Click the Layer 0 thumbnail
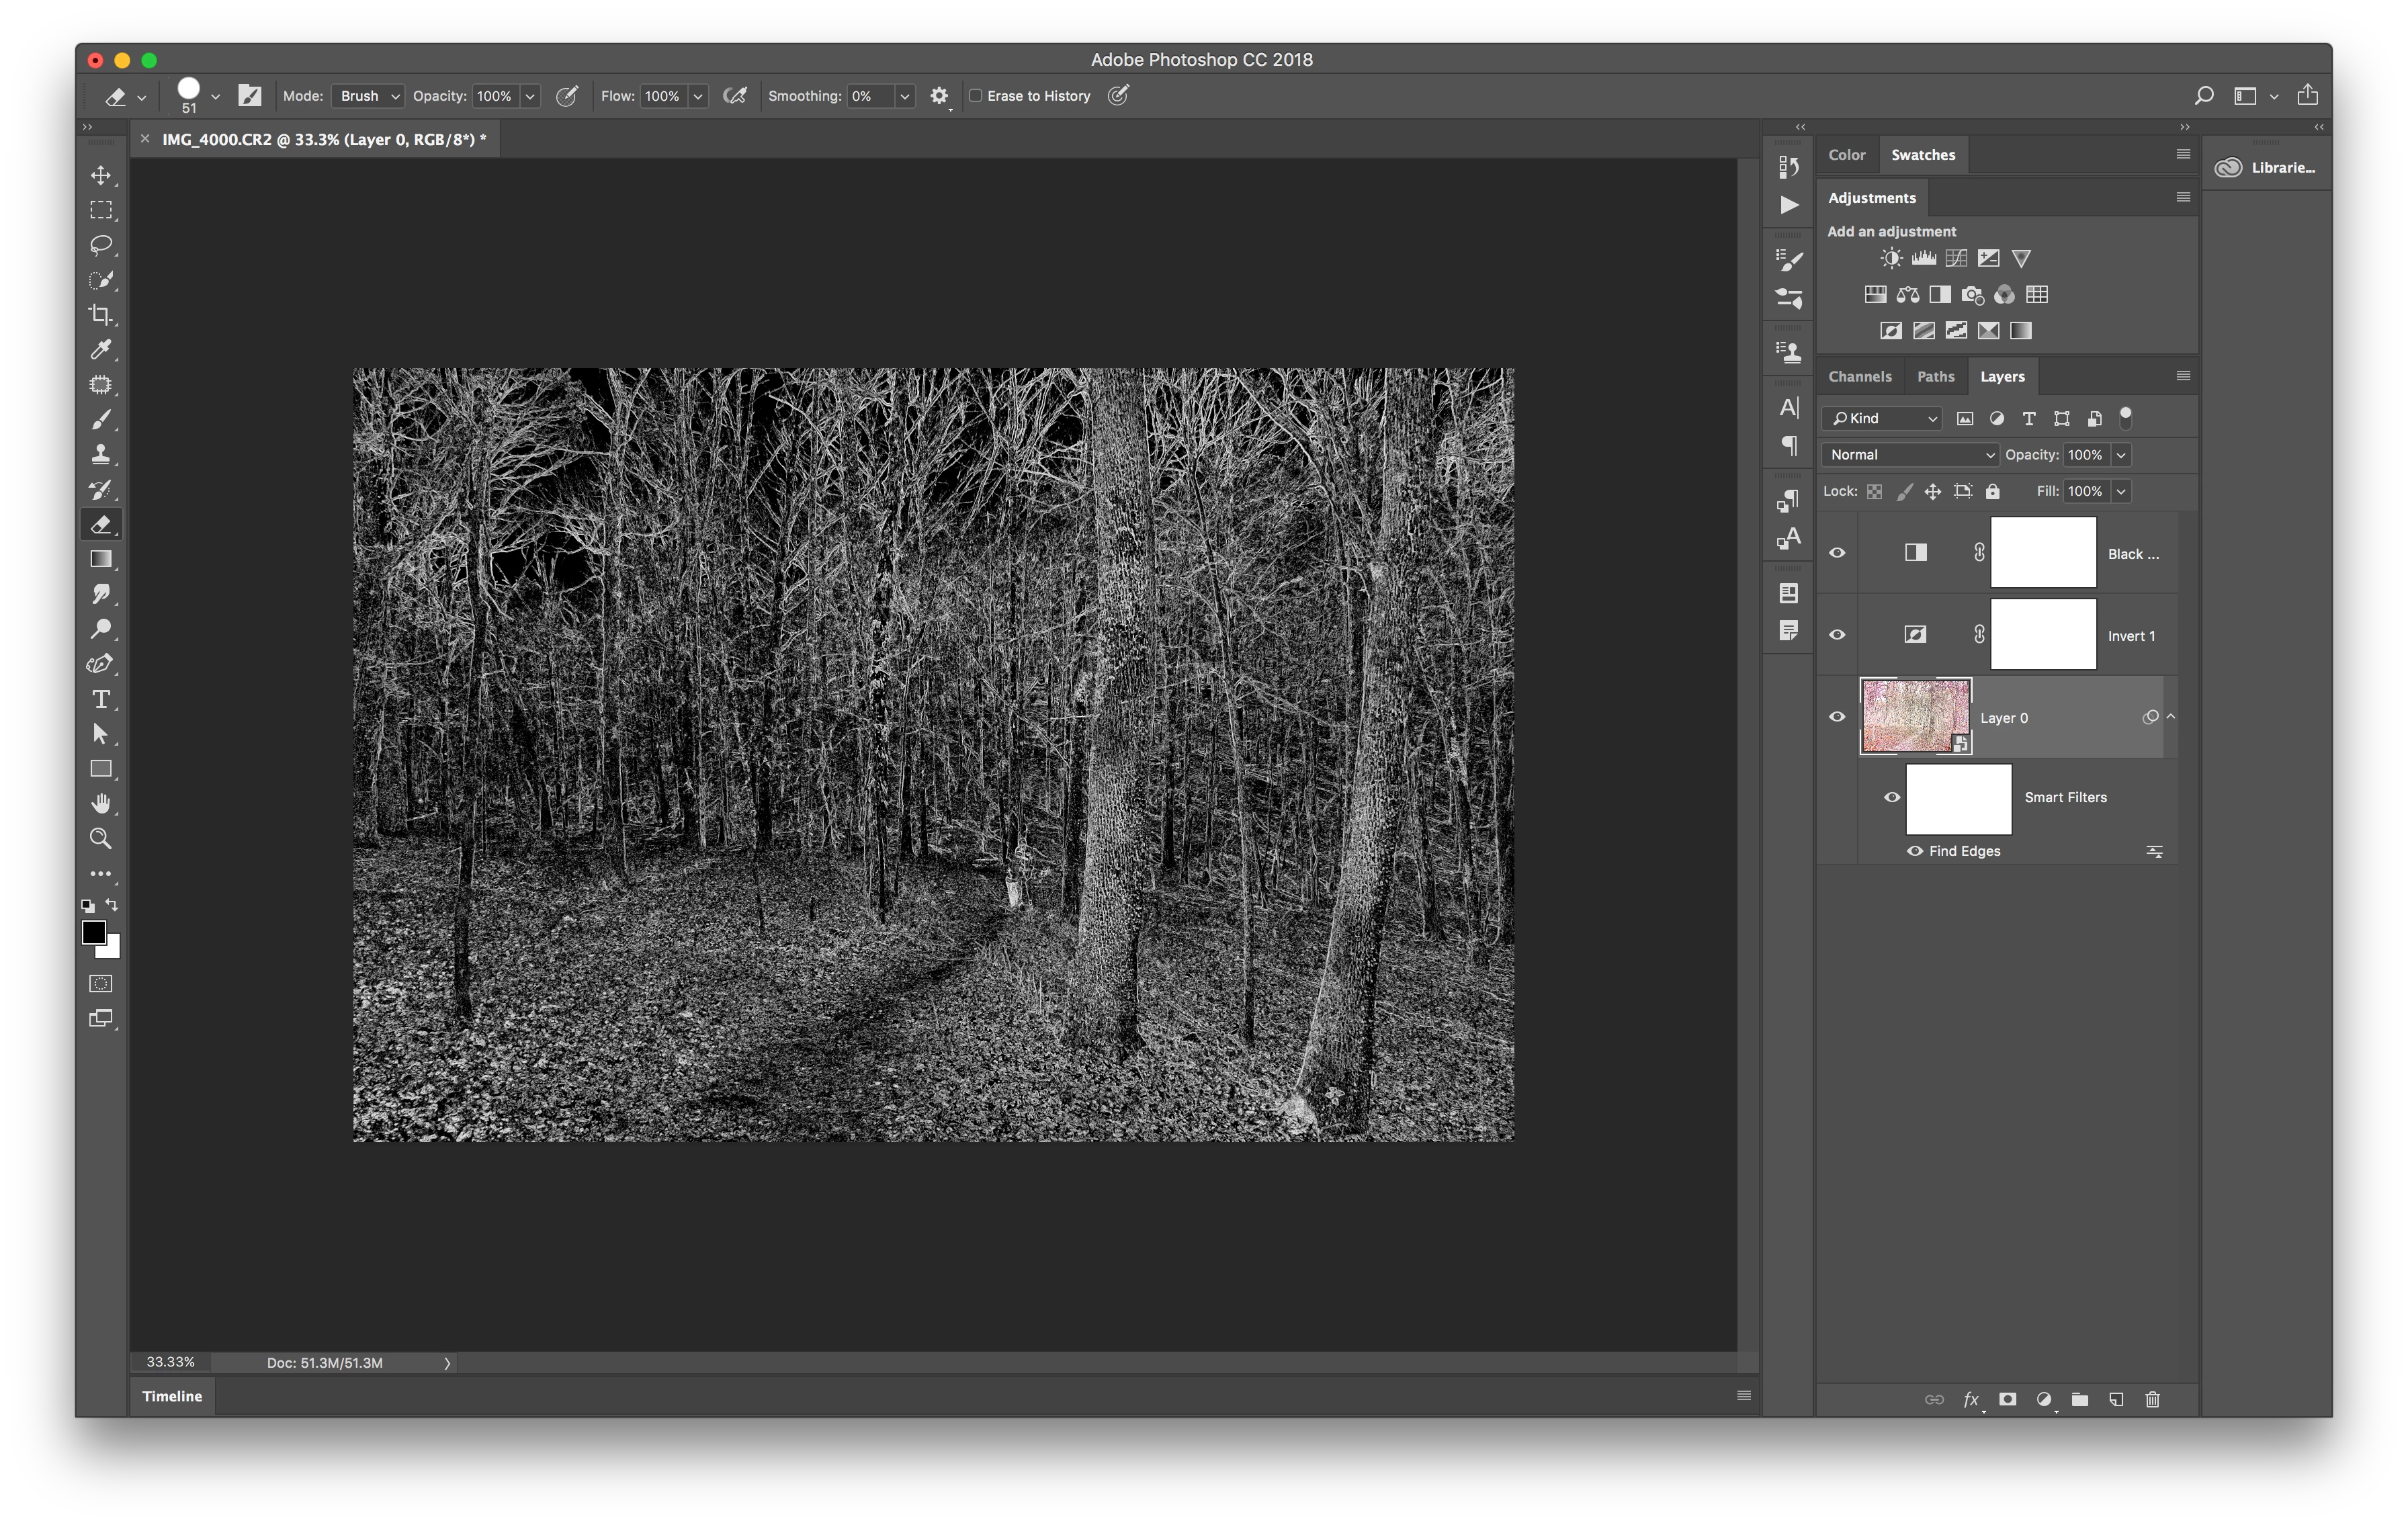The width and height of the screenshot is (2408, 1525). click(1914, 716)
